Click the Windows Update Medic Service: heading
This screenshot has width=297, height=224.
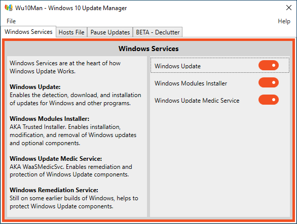[x=56, y=159]
